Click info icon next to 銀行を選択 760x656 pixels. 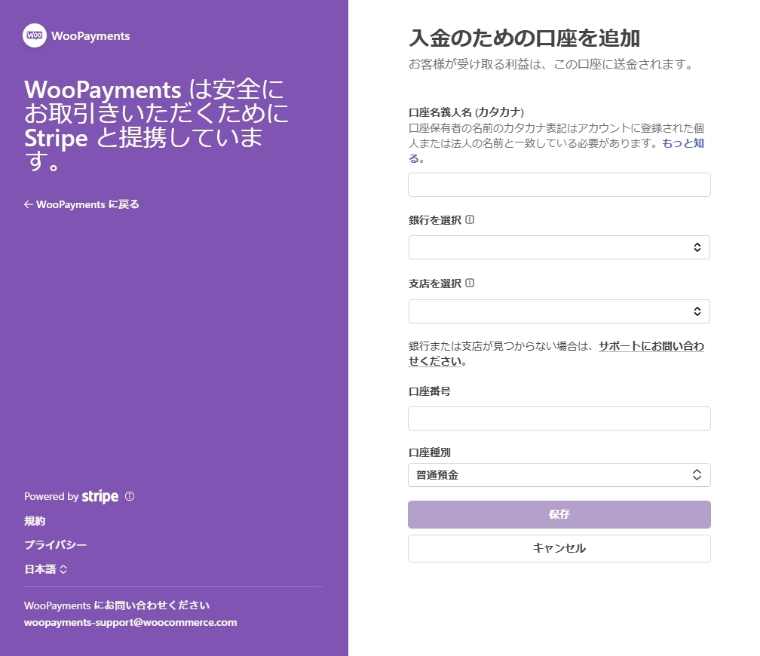pyautogui.click(x=470, y=220)
